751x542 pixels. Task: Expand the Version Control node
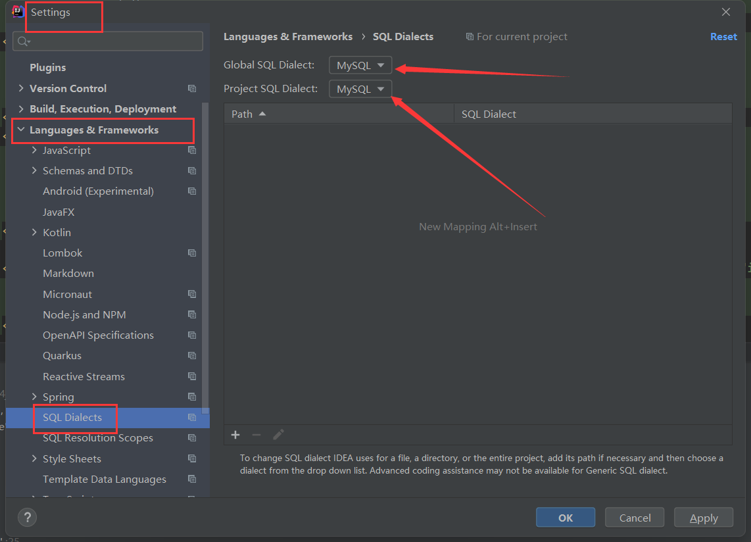(21, 88)
